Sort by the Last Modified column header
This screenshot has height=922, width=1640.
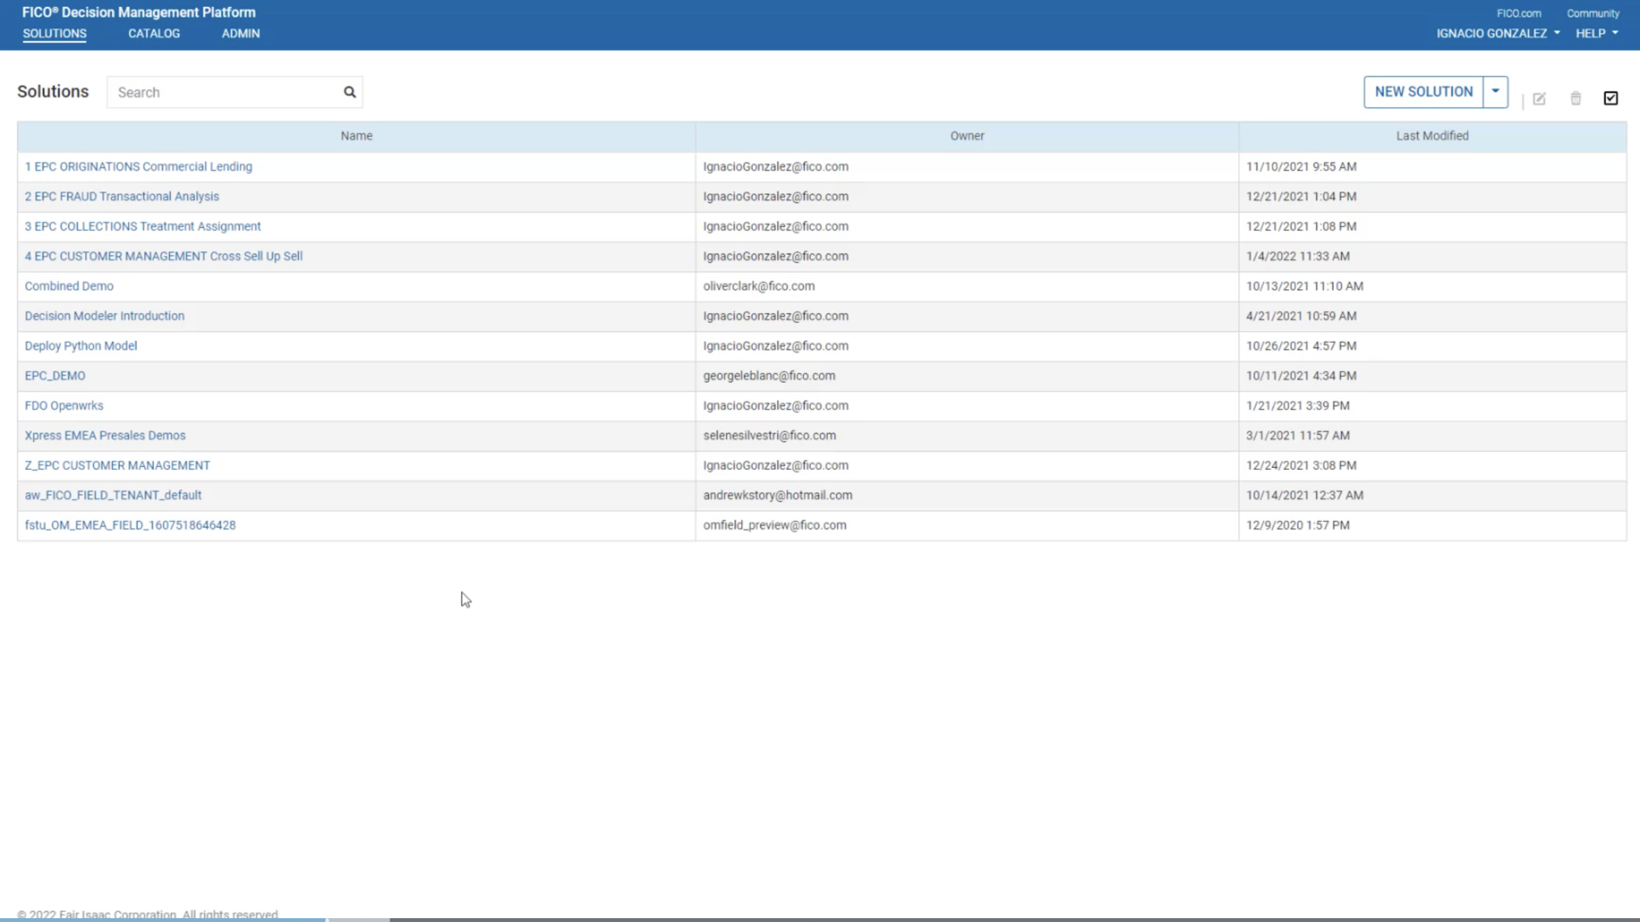[1432, 136]
